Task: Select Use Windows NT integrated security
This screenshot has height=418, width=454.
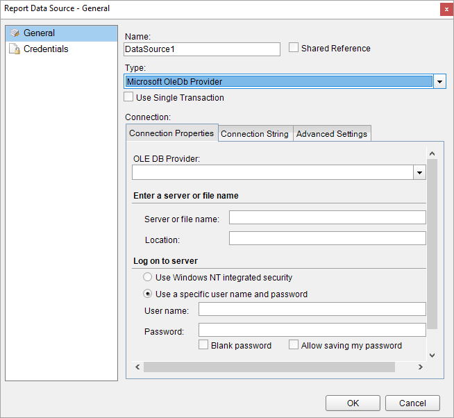Action: [147, 277]
